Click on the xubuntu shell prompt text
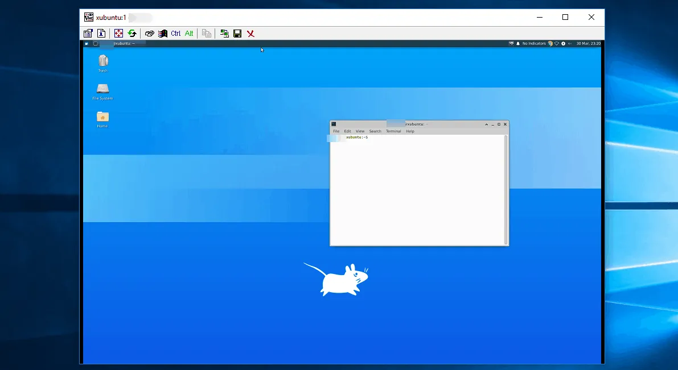678x370 pixels. tap(357, 138)
